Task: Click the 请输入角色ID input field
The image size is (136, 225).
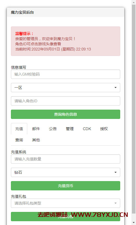Action: tap(65, 101)
